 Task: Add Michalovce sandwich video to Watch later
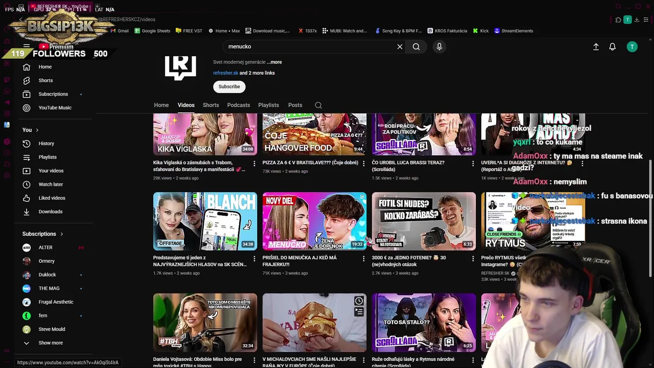point(359,301)
